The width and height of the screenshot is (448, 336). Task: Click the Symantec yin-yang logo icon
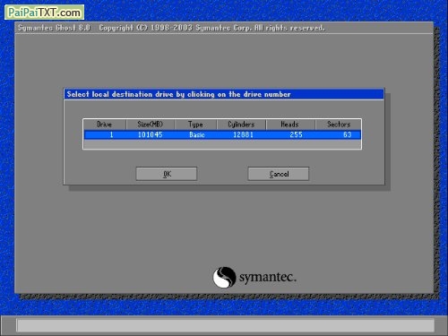[x=224, y=278]
